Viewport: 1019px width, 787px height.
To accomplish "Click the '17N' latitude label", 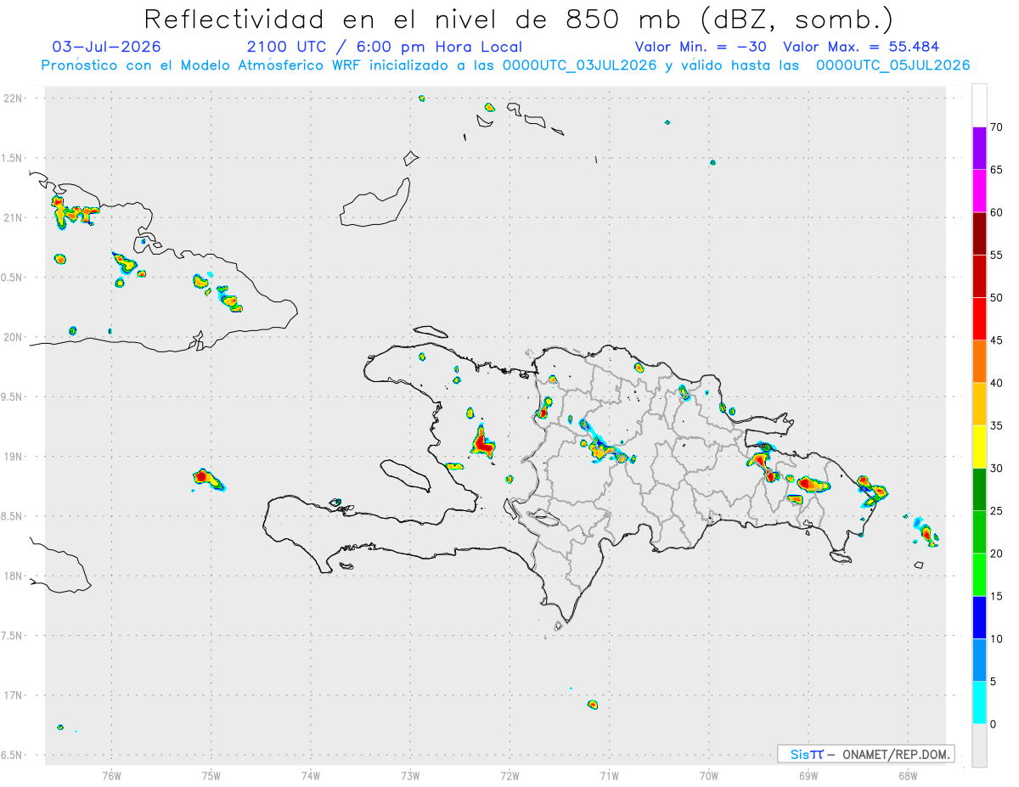I will click(x=13, y=695).
